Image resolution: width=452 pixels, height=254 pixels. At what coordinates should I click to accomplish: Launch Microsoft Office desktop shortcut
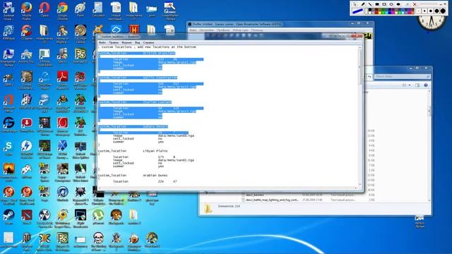pyautogui.click(x=8, y=103)
